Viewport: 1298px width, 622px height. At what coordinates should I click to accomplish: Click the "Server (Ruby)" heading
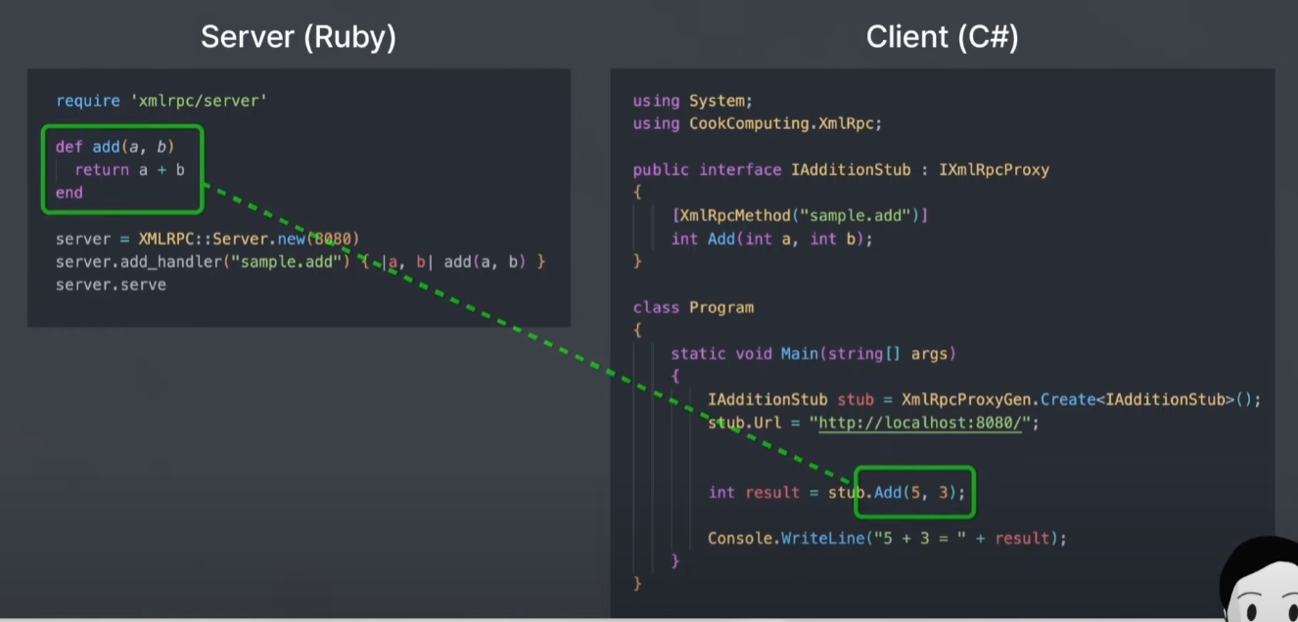tap(299, 37)
